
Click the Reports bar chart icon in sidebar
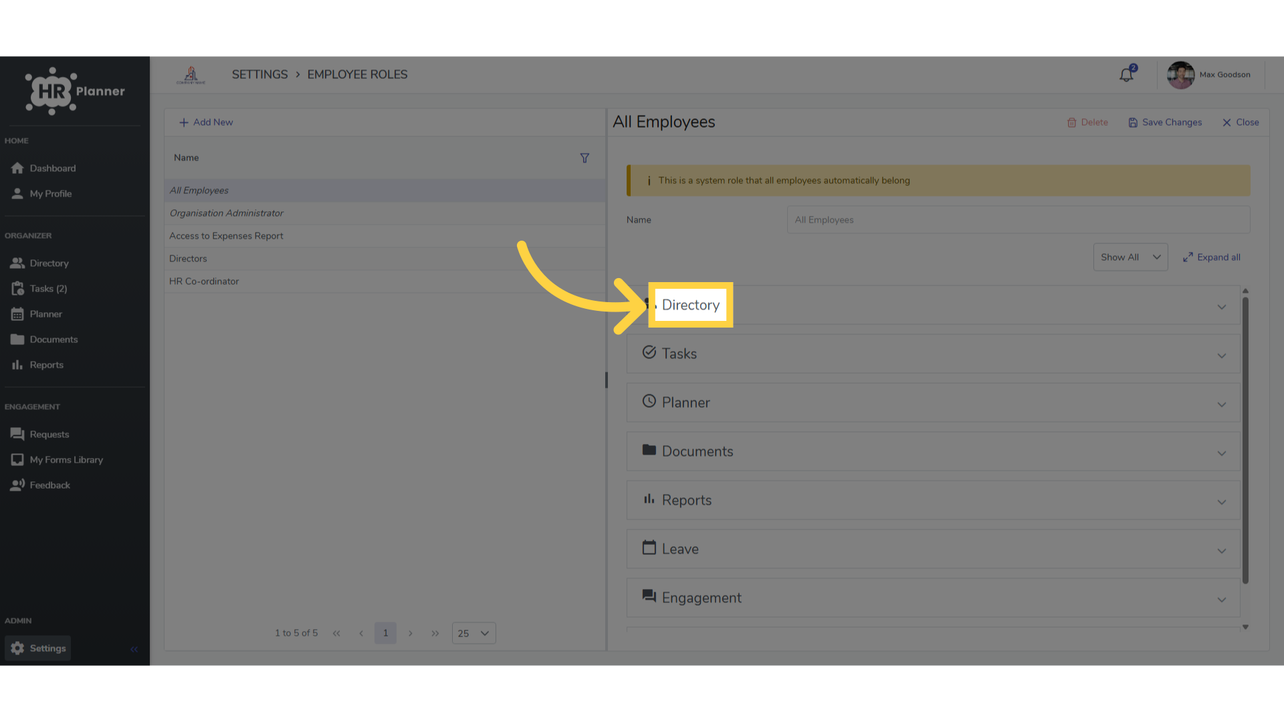[17, 365]
